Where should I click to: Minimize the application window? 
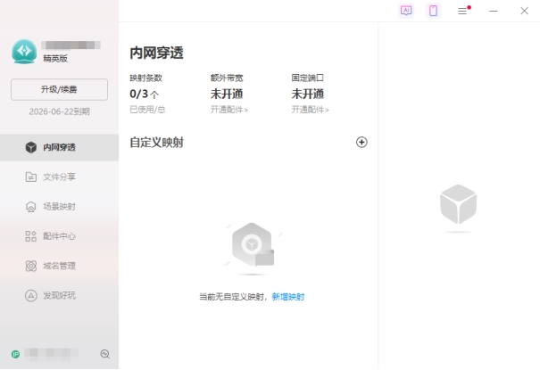coord(494,11)
